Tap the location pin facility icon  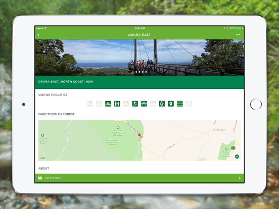[x=171, y=103]
